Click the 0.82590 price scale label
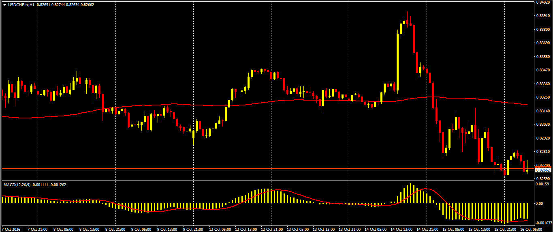Screen dimensions: 553x232 (542, 178)
